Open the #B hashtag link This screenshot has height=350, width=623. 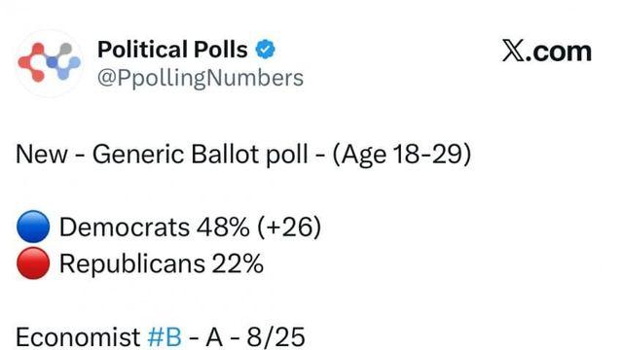click(165, 337)
